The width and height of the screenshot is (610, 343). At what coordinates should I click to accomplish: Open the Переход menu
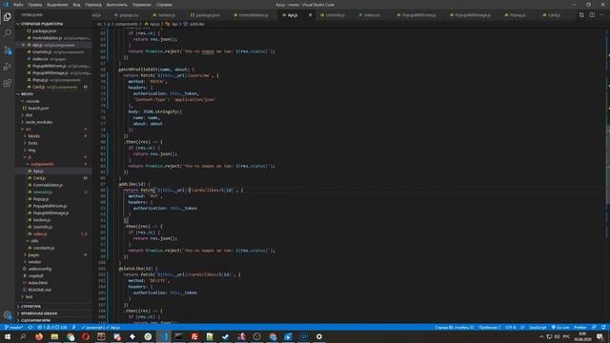(x=93, y=5)
